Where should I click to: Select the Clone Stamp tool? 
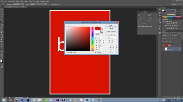tap(2, 30)
